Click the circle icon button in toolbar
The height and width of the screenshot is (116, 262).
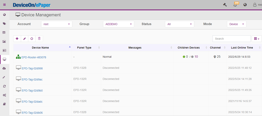[x=32, y=38]
